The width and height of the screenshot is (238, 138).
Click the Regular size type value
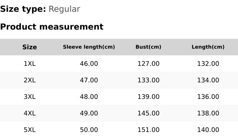coord(64,9)
